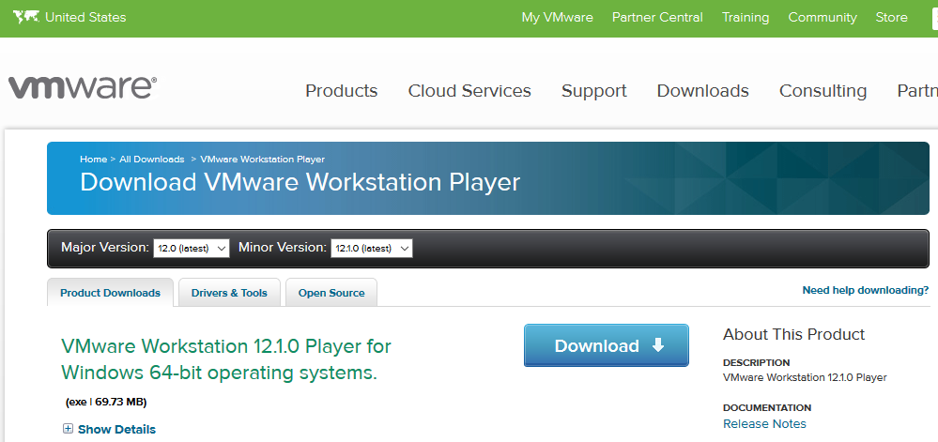Screen dimensions: 938x442
Task: Click Need help downloading link
Action: coord(866,290)
